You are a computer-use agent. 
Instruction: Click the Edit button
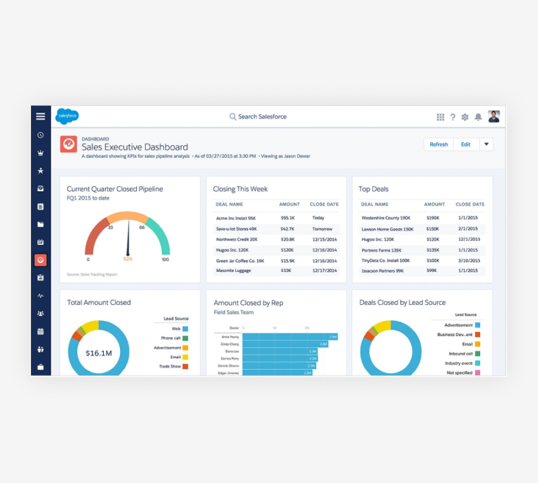[x=466, y=144]
